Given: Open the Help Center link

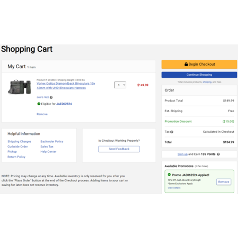Looking at the screenshot, I should [x=48, y=152].
